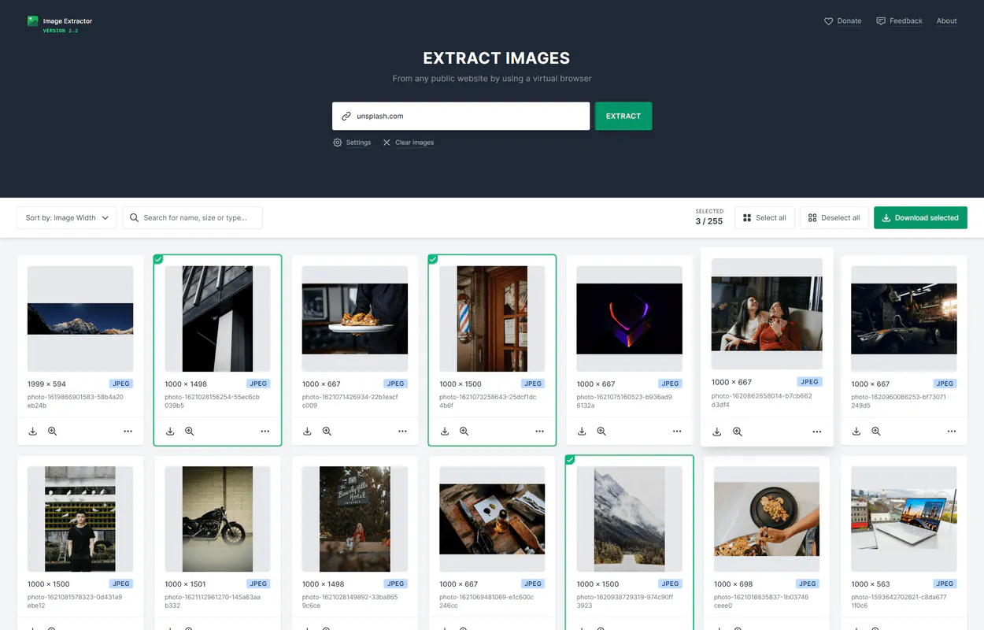Zoom into photo-1620960086253 garage car image
The image size is (984, 630).
(875, 432)
